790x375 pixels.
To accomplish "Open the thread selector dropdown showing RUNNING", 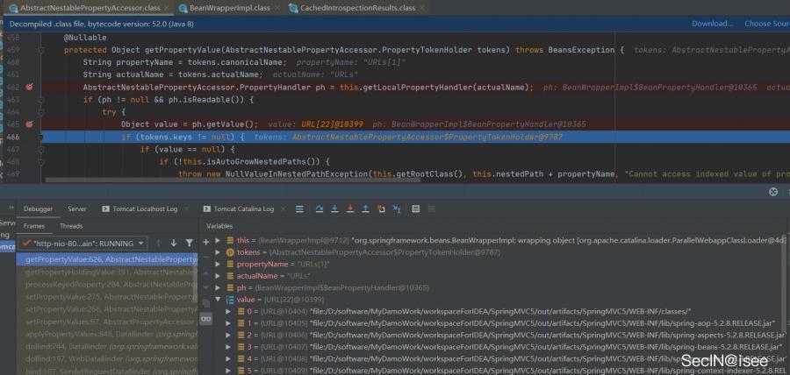I will pos(83,244).
